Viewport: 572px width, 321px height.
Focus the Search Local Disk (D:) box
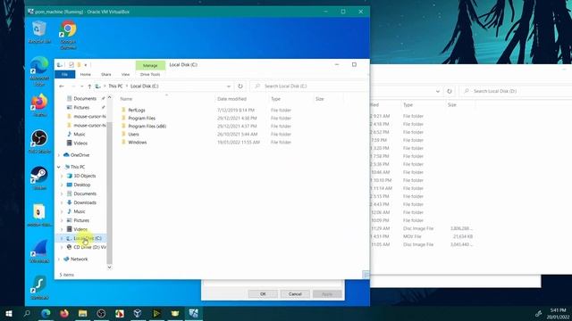coord(515,91)
